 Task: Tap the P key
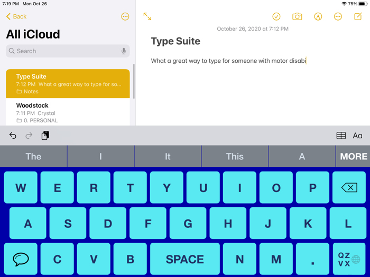pos(312,187)
